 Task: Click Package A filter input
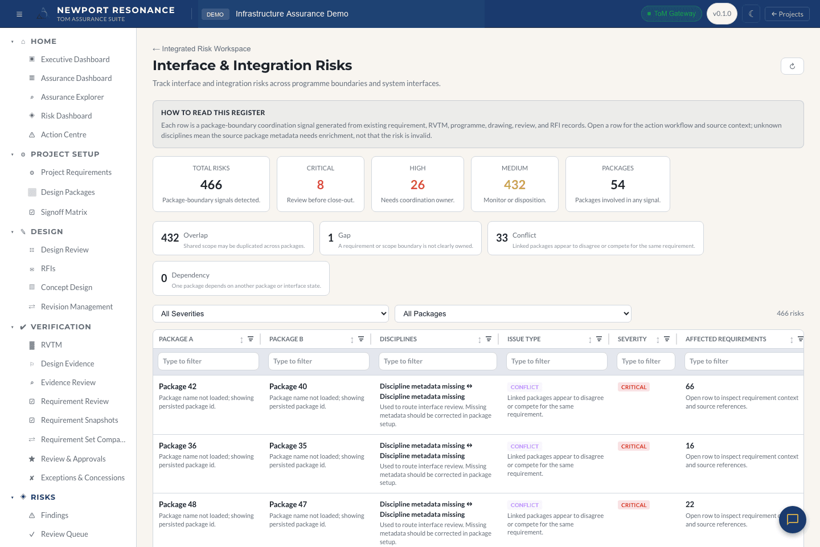click(208, 361)
